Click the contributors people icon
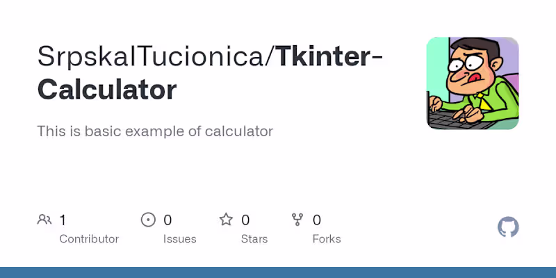556x278 pixels. click(x=44, y=220)
